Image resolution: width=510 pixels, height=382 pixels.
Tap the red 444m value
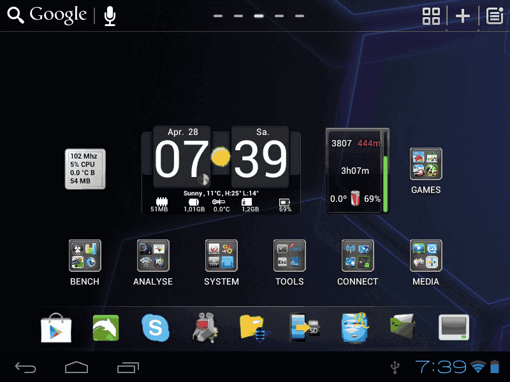click(x=369, y=143)
